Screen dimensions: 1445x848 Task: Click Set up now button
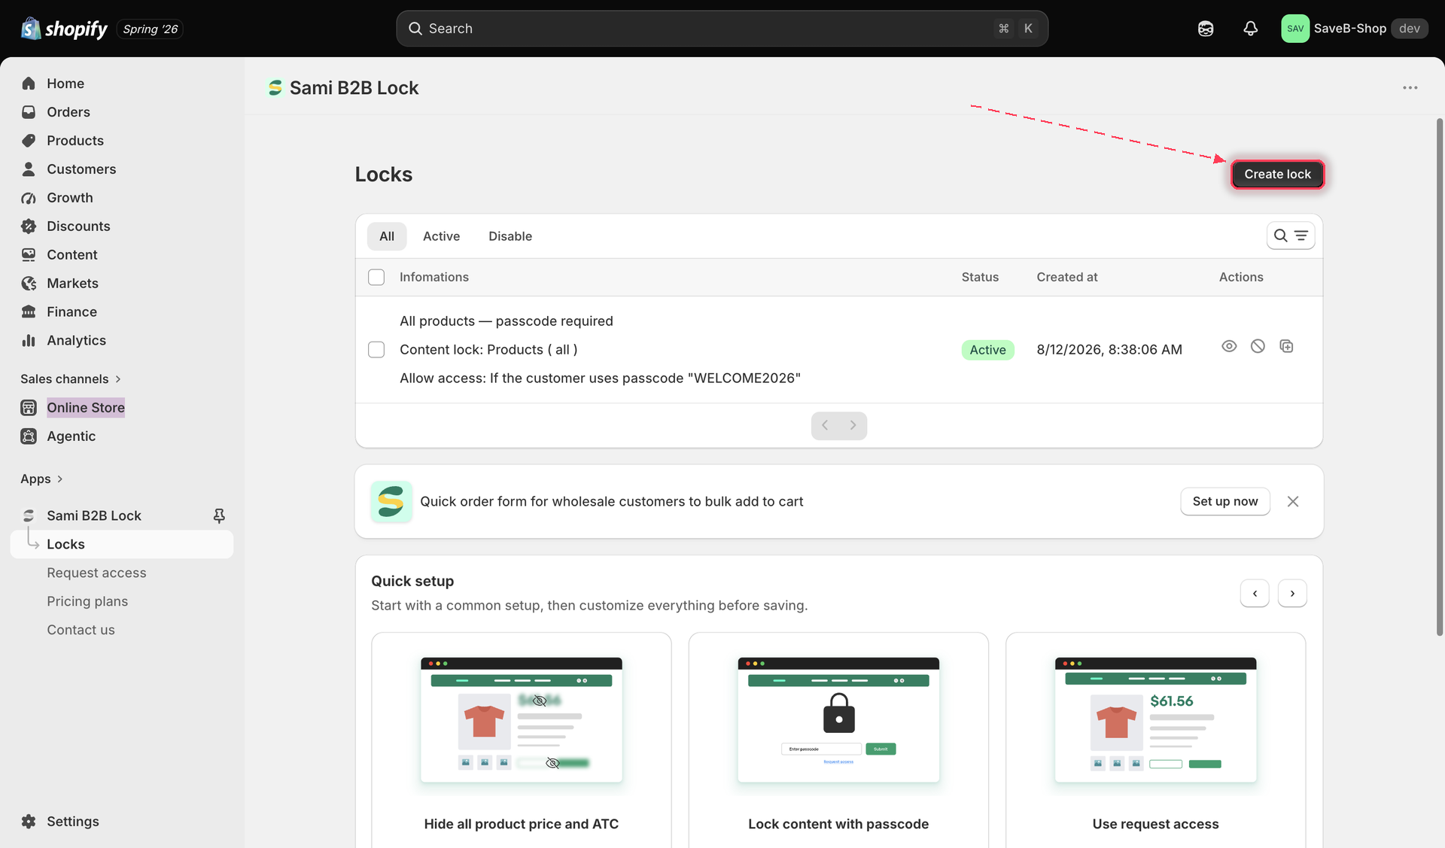(x=1225, y=501)
